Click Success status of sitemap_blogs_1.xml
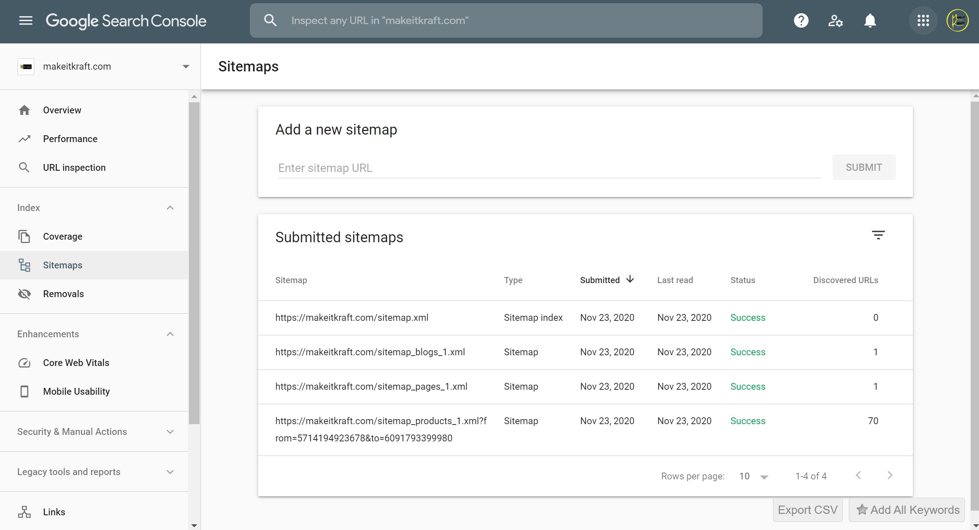 [747, 352]
